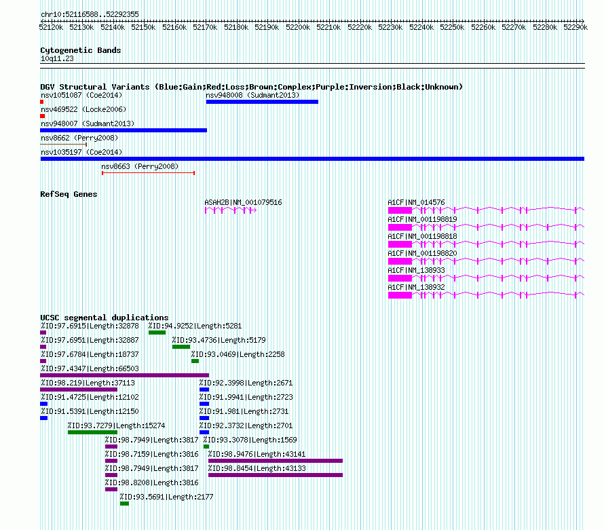Click duplication %ID:92.3998|Length:2671
The image size is (604, 530).
coord(246,383)
